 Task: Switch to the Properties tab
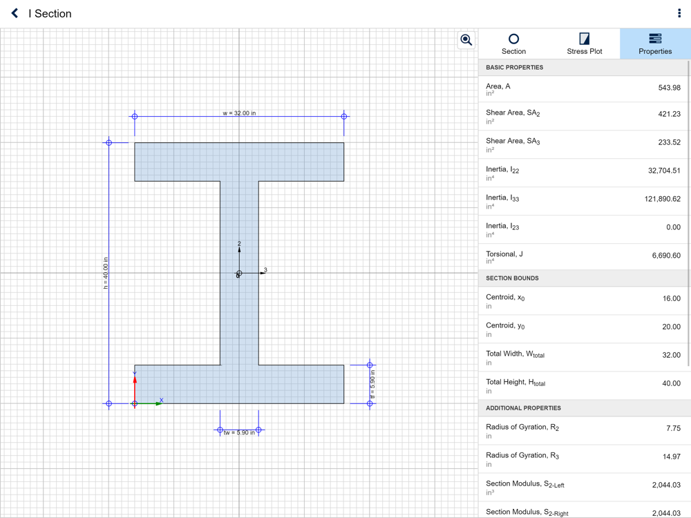[655, 44]
